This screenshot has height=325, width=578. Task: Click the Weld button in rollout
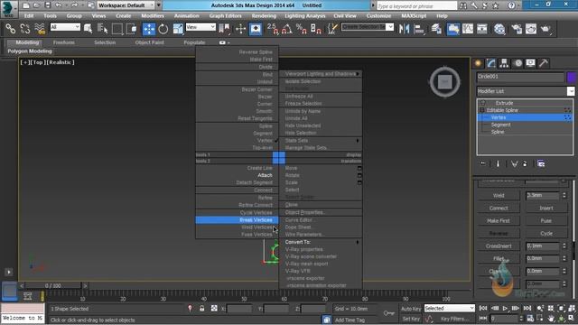[x=499, y=196]
